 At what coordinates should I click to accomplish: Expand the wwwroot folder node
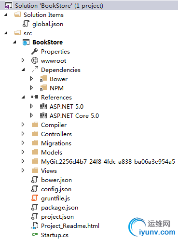click(x=23, y=60)
